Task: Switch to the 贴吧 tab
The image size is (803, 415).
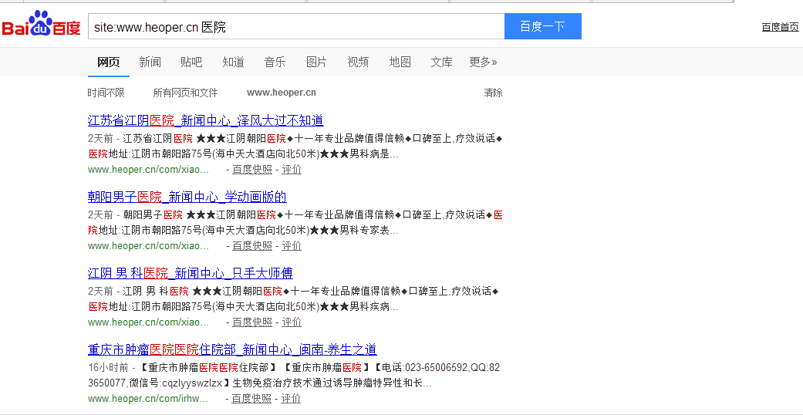Action: tap(191, 62)
